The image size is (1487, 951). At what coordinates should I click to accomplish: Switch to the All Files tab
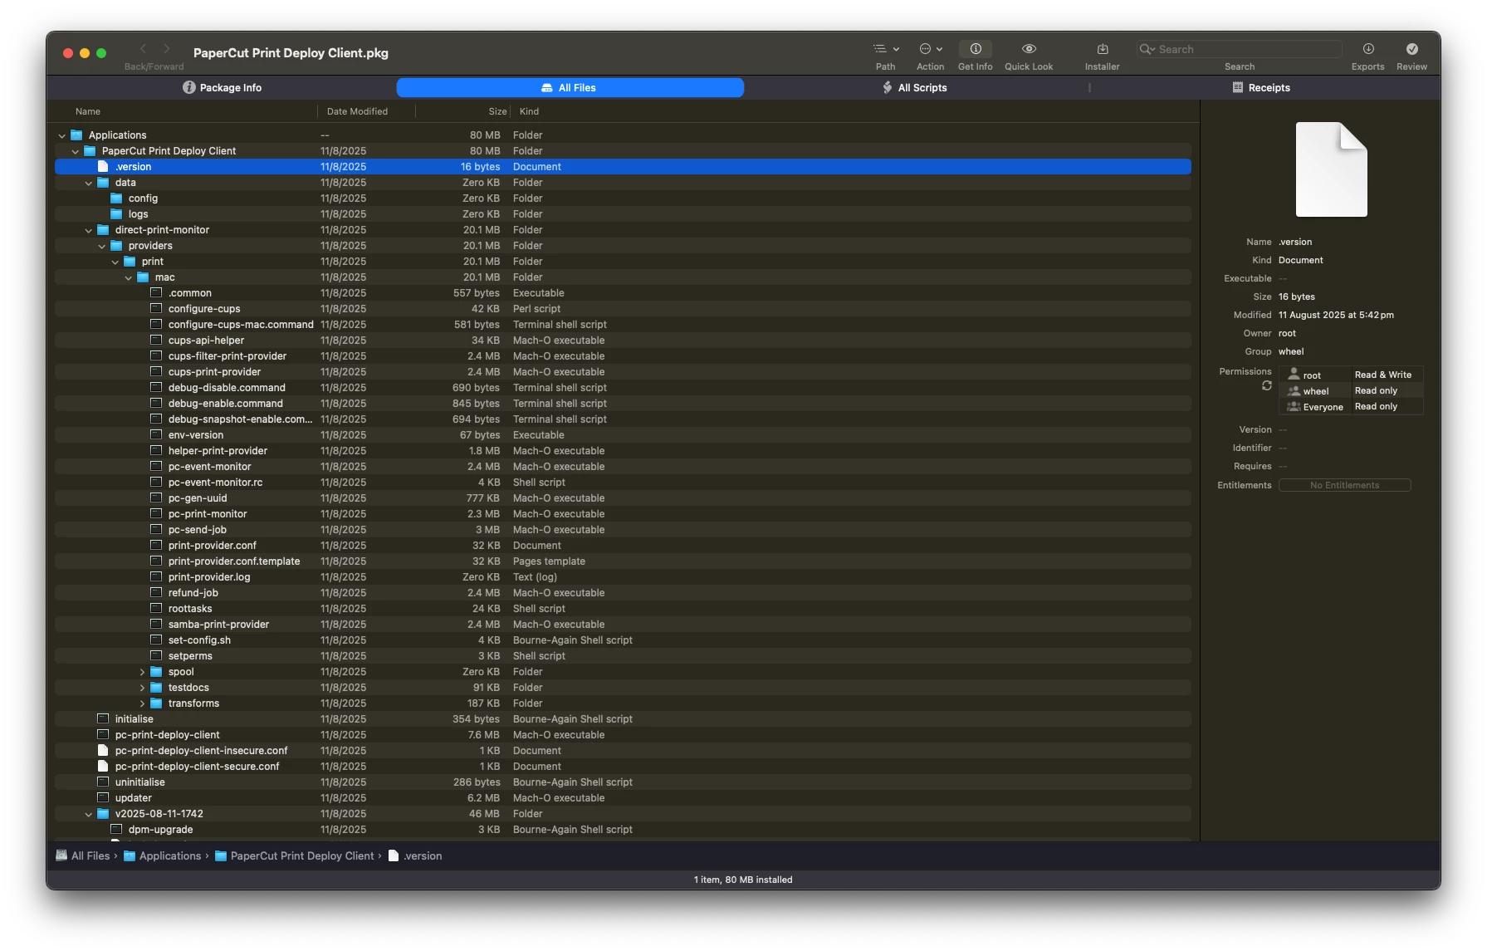pyautogui.click(x=570, y=87)
